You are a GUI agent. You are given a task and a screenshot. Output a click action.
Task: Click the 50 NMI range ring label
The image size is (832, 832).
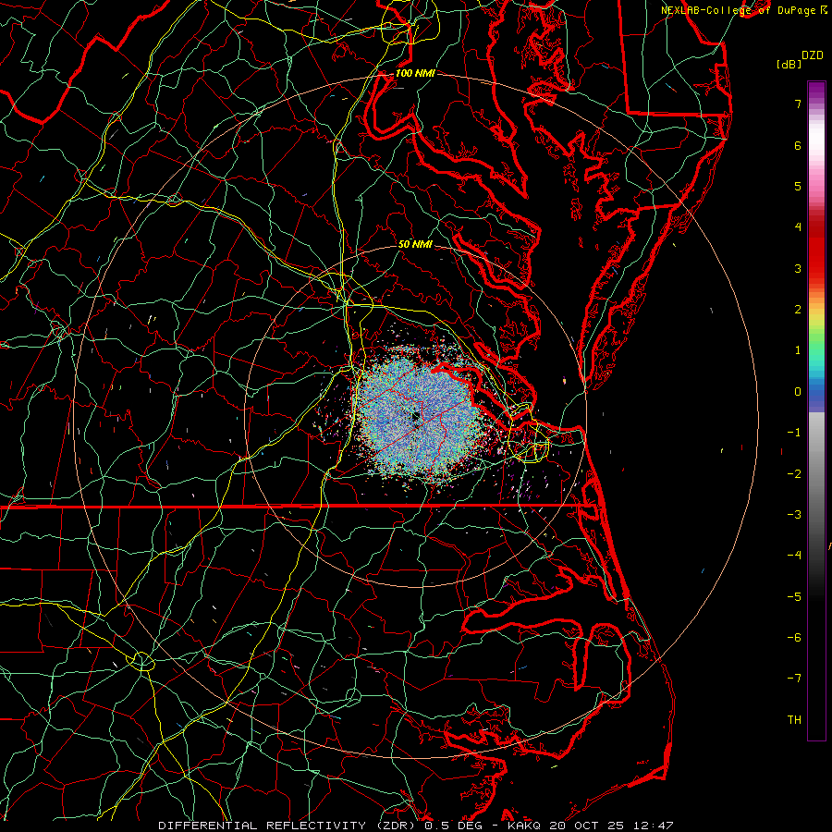pos(415,244)
